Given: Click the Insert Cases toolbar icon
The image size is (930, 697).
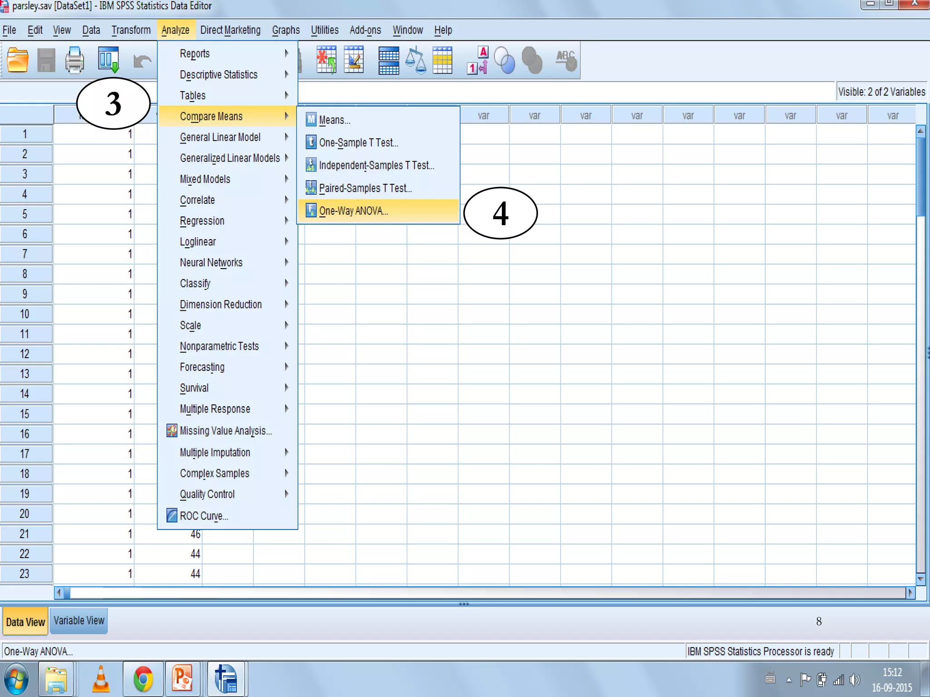Looking at the screenshot, I should 326,60.
